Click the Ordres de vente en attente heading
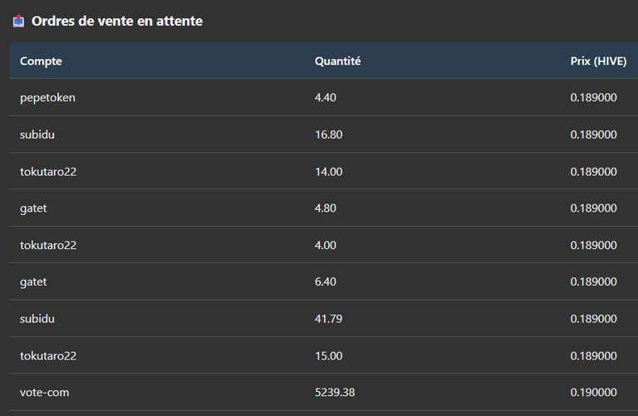The image size is (638, 416). point(117,21)
